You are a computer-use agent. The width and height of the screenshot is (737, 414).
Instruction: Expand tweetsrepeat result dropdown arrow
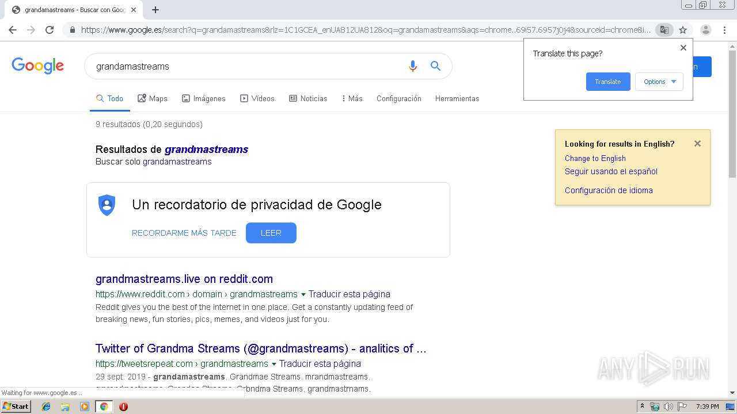(x=274, y=364)
